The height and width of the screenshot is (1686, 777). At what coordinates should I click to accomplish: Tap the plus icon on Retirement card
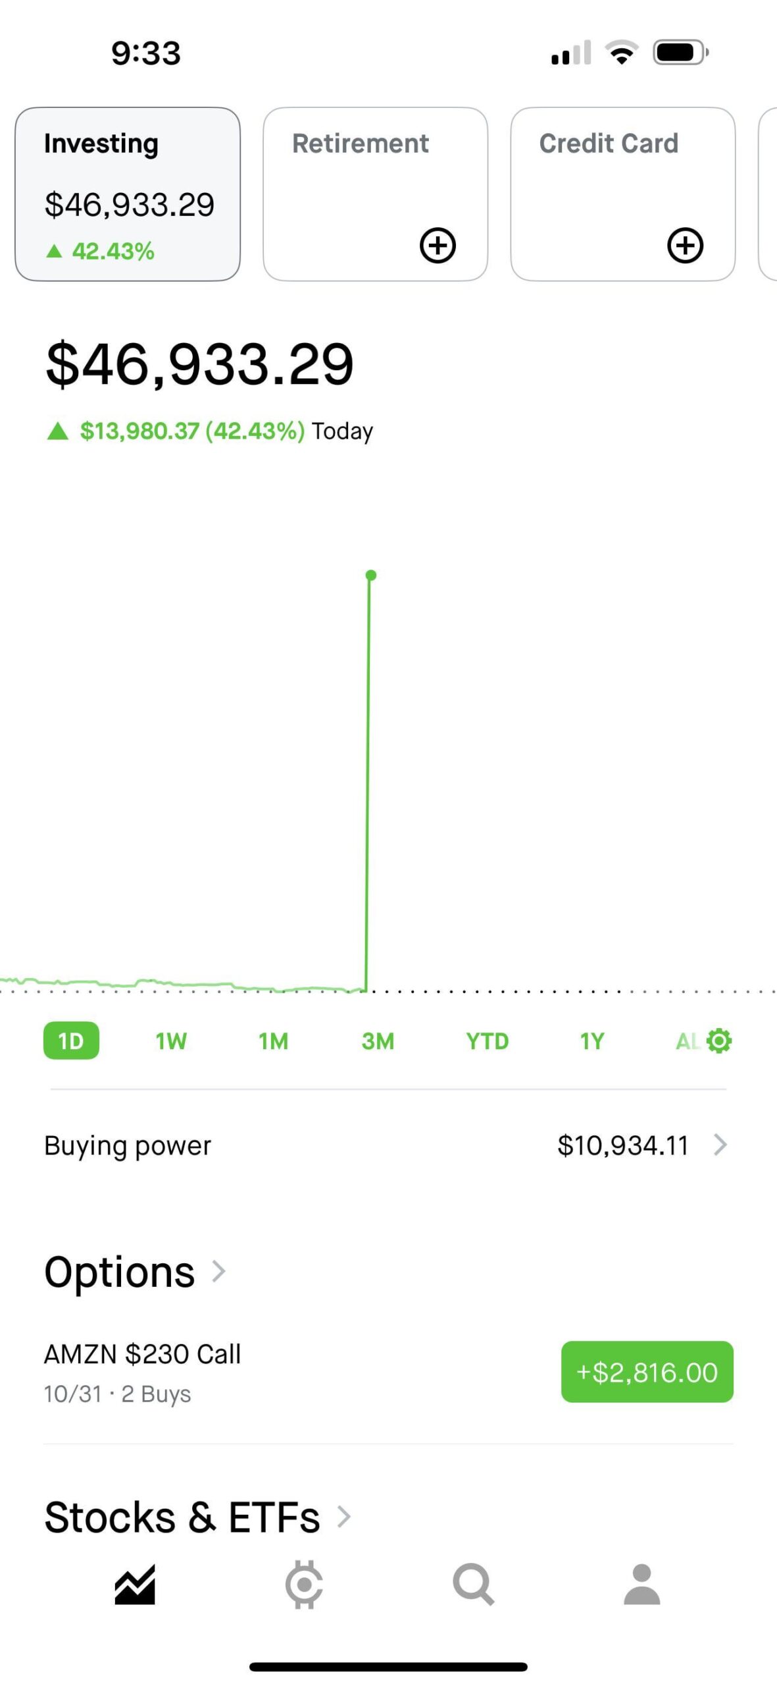pos(438,246)
